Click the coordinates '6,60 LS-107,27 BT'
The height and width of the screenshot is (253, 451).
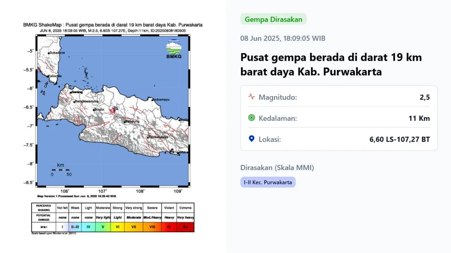point(400,140)
